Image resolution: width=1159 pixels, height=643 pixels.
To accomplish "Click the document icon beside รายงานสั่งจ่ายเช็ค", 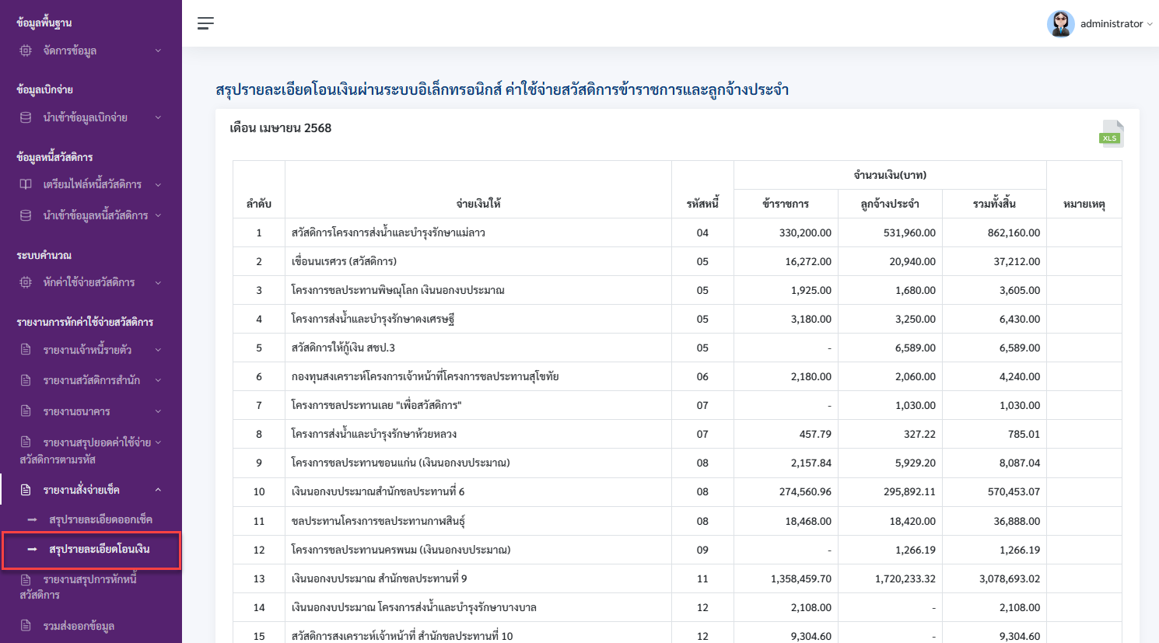I will click(x=26, y=490).
